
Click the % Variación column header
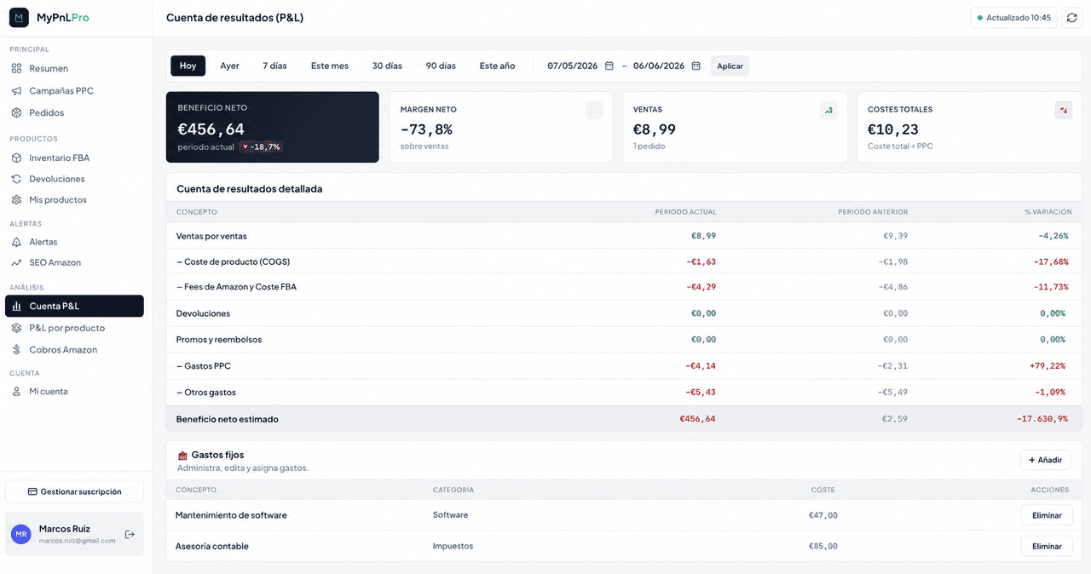point(1048,212)
